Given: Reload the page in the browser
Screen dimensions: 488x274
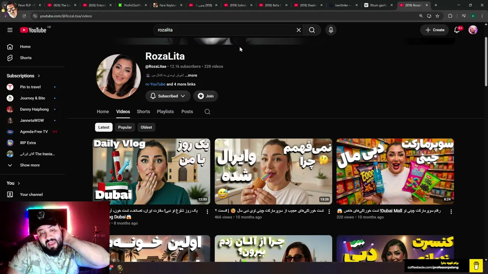Looking at the screenshot, I should (24, 16).
